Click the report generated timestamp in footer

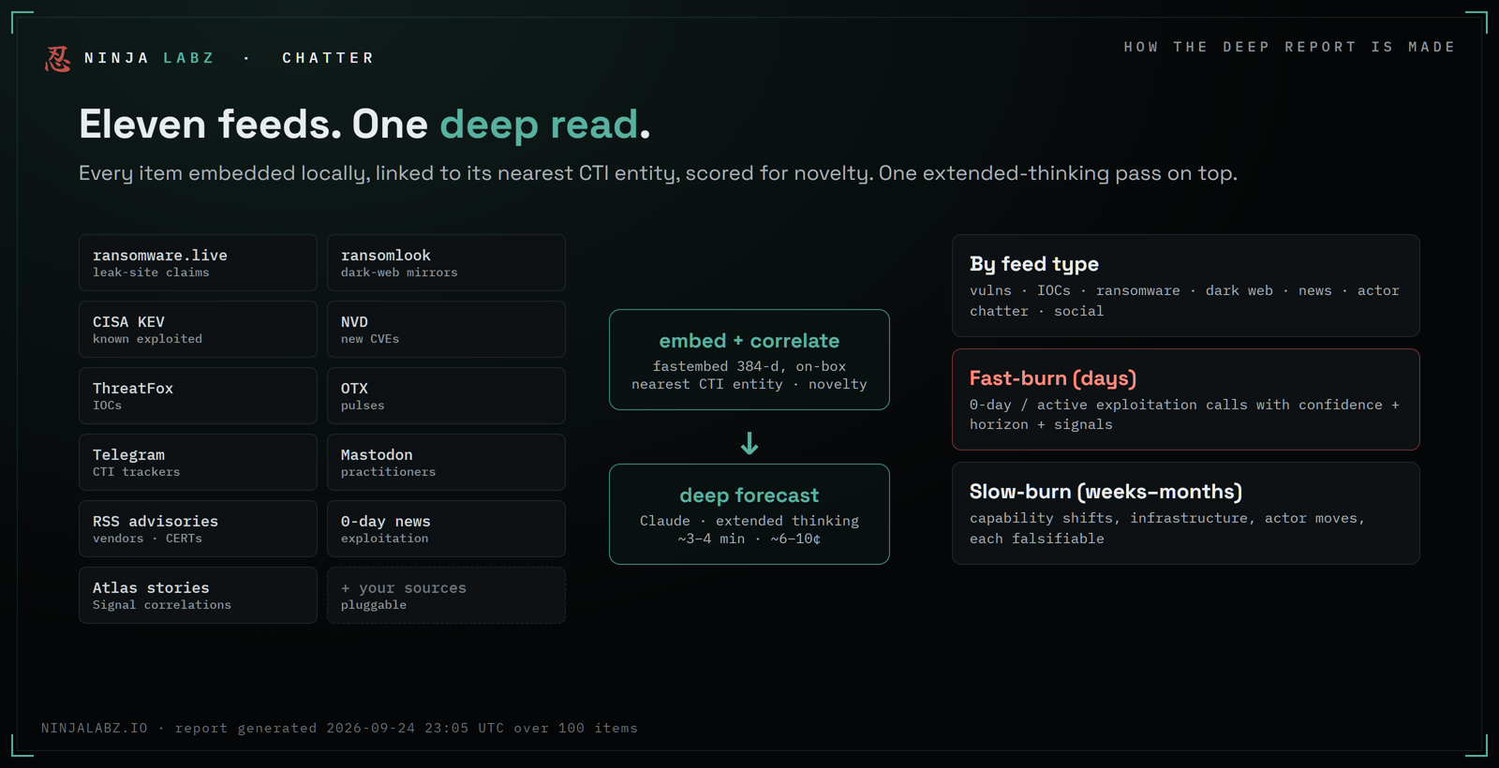coord(407,728)
